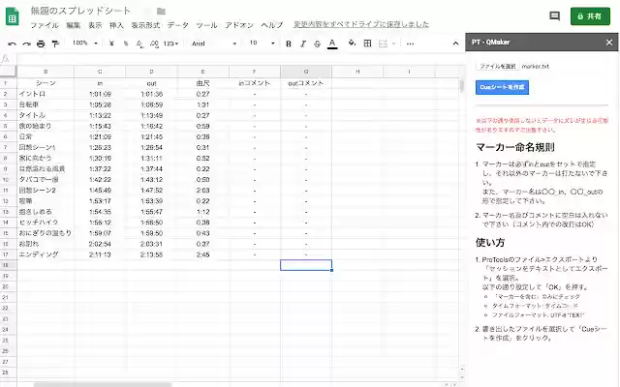Open the ヘルプ menu
This screenshot has width=620, height=387.
pyautogui.click(x=272, y=25)
